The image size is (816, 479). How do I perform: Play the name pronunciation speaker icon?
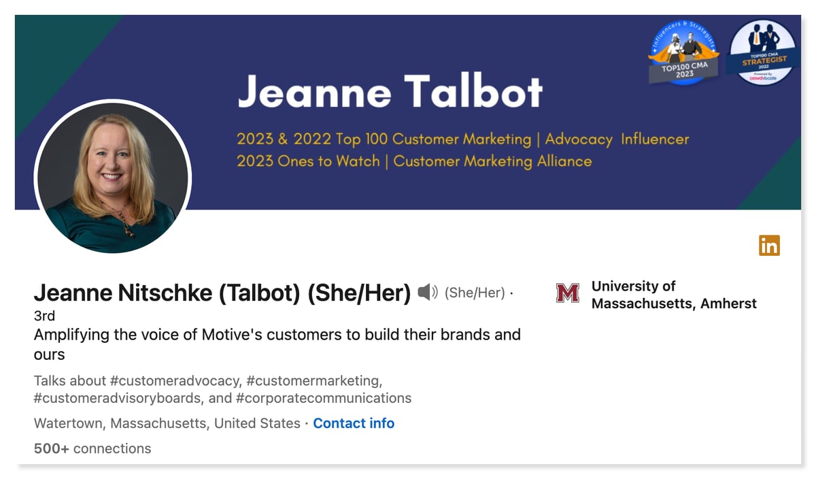click(x=428, y=293)
